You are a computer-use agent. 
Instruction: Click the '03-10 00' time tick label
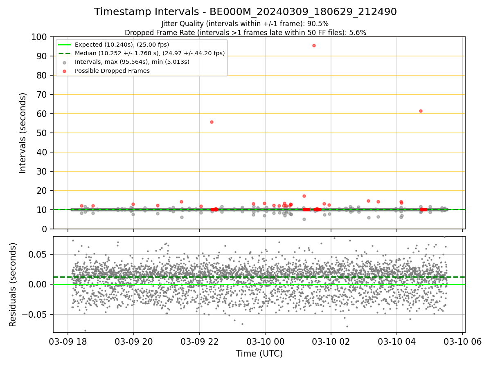(265, 342)
